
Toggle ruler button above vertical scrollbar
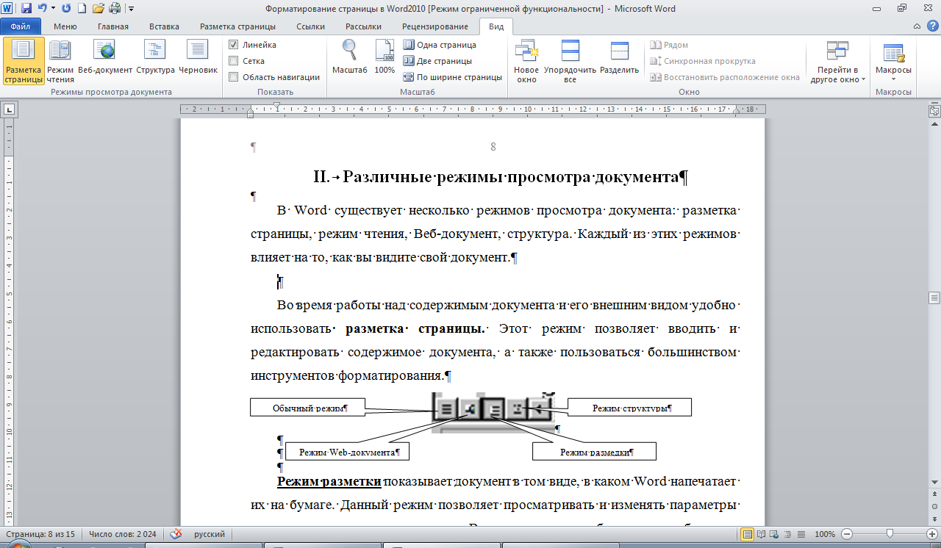934,111
